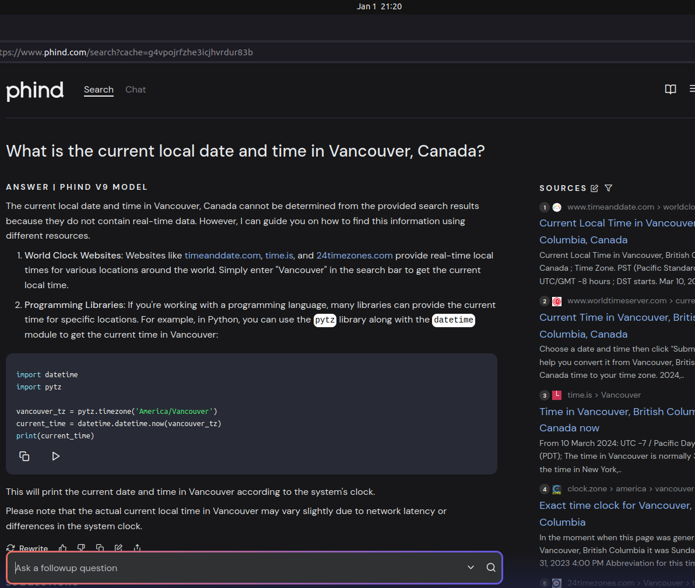Viewport: 695px width, 588px height.
Task: Run the Python code snippet
Action: 55,456
